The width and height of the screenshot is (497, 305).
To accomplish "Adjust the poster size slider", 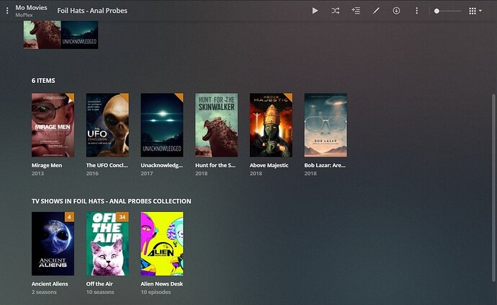I will (448, 11).
